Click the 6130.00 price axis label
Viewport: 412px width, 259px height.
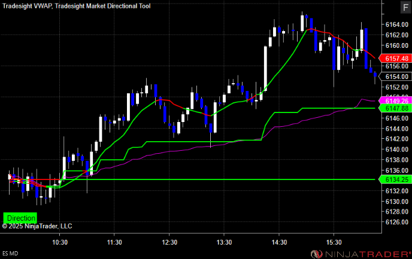[x=397, y=202]
